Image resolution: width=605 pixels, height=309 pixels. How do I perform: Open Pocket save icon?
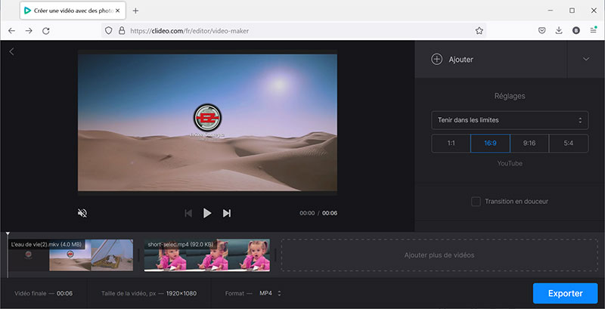click(542, 31)
